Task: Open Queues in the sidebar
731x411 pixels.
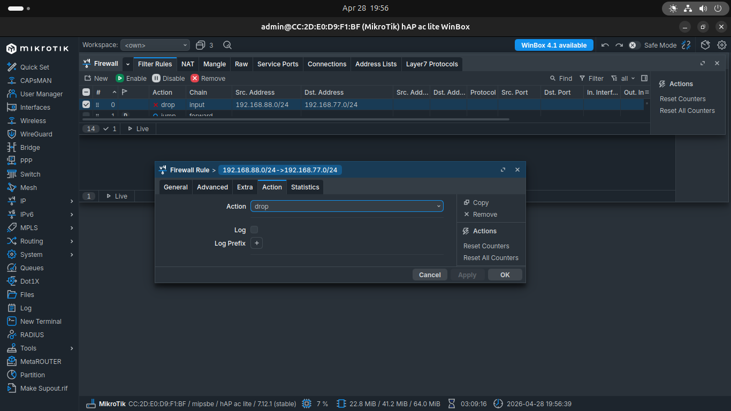Action: point(32,268)
